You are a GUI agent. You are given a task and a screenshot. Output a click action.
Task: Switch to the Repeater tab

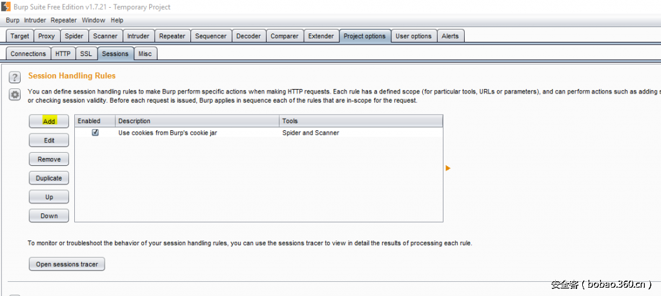pyautogui.click(x=172, y=36)
